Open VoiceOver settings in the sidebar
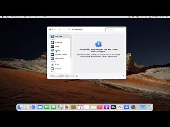The image size is (170, 127). [x=59, y=42]
